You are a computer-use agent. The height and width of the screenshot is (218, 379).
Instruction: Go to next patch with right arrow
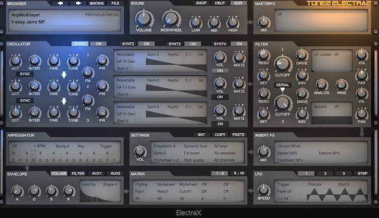pyautogui.click(x=78, y=4)
